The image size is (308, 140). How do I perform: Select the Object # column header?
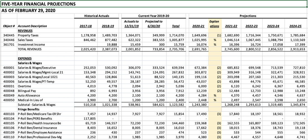tap(9, 26)
